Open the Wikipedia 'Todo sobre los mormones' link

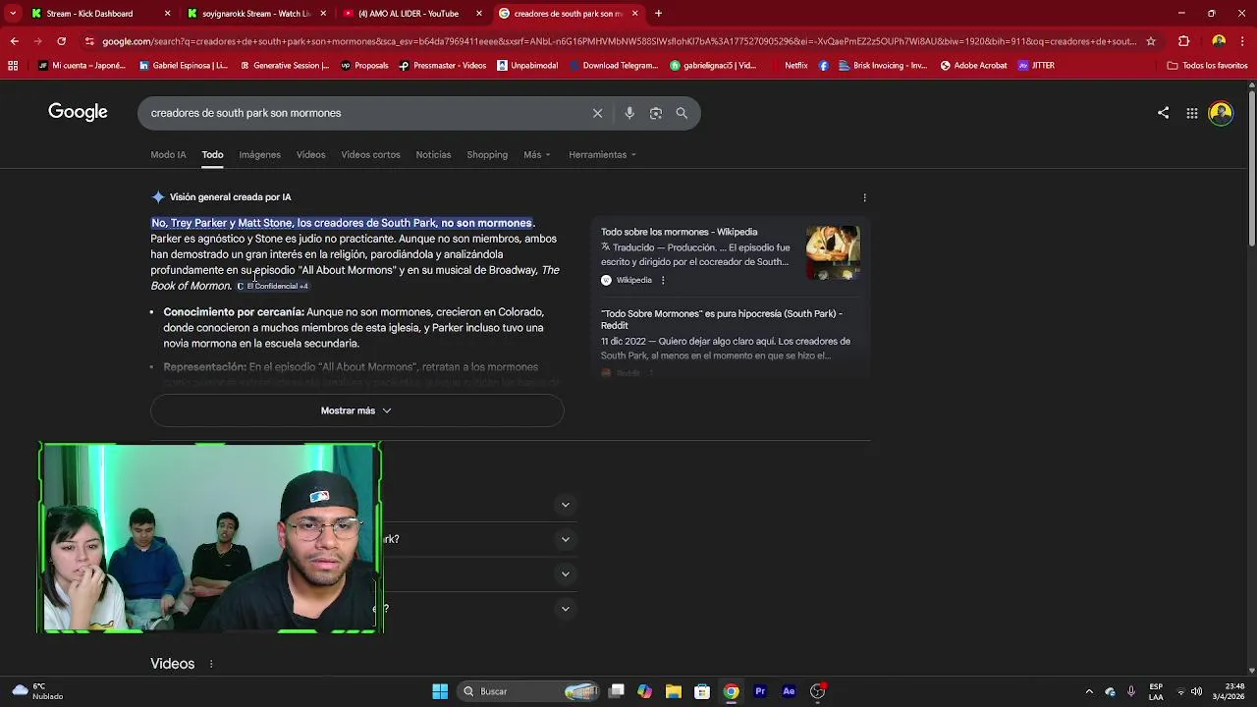[679, 233]
